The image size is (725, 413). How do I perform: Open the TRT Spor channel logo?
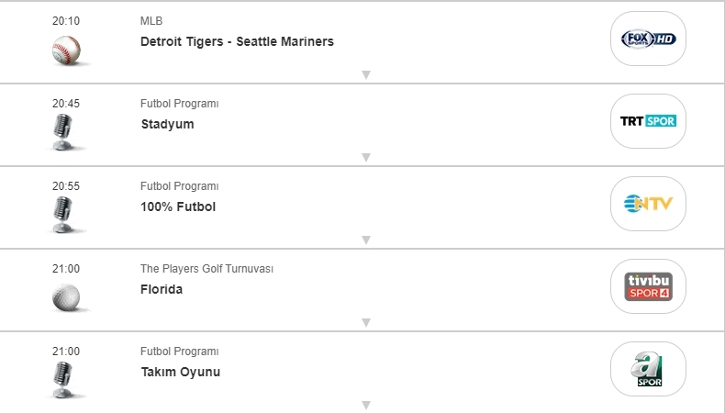pyautogui.click(x=648, y=121)
